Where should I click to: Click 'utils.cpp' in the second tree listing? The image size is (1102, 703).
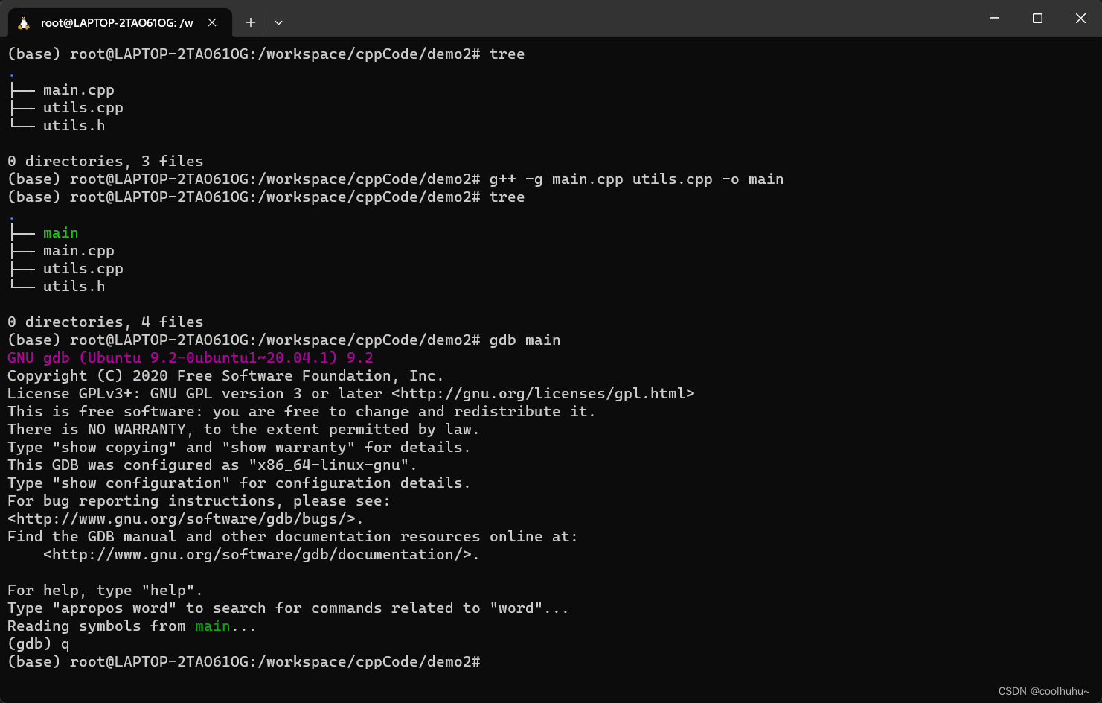83,269
